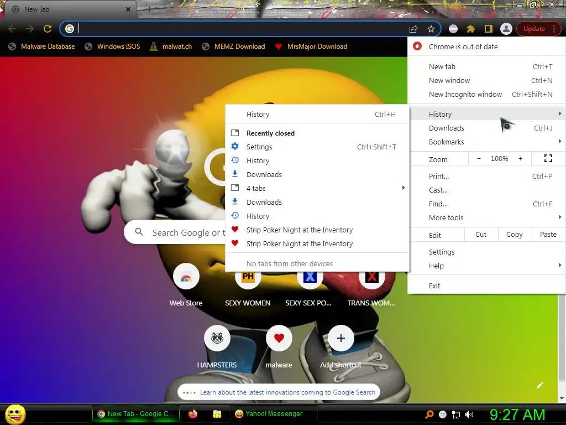This screenshot has width=566, height=425.
Task: Click the customize page pencil icon
Action: coord(540,385)
